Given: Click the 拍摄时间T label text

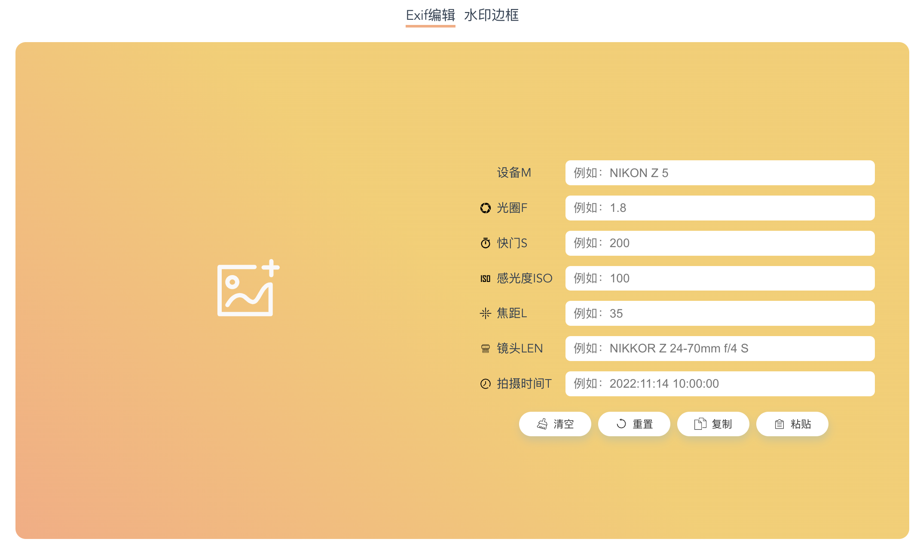Looking at the screenshot, I should coord(524,384).
